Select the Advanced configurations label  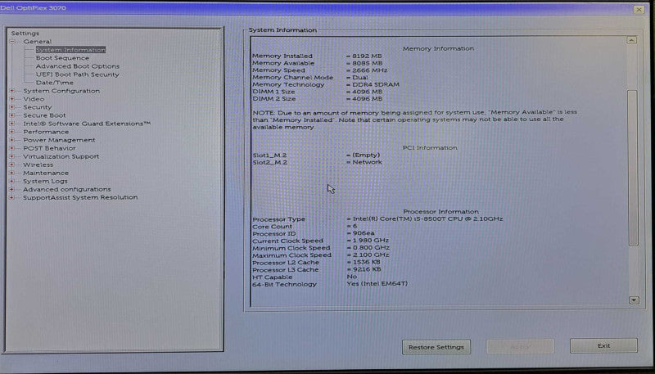pyautogui.click(x=67, y=190)
